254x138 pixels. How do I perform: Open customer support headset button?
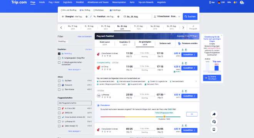(214, 122)
